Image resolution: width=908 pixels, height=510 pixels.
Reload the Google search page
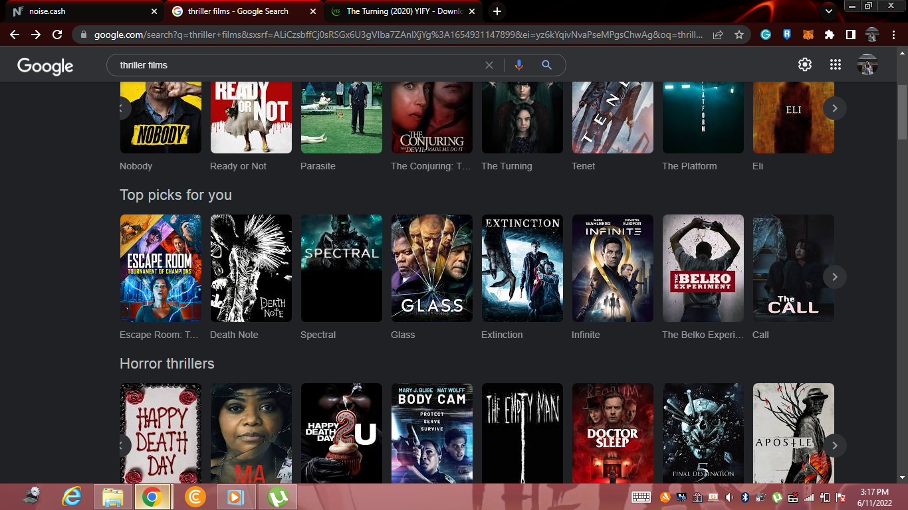pyautogui.click(x=57, y=35)
